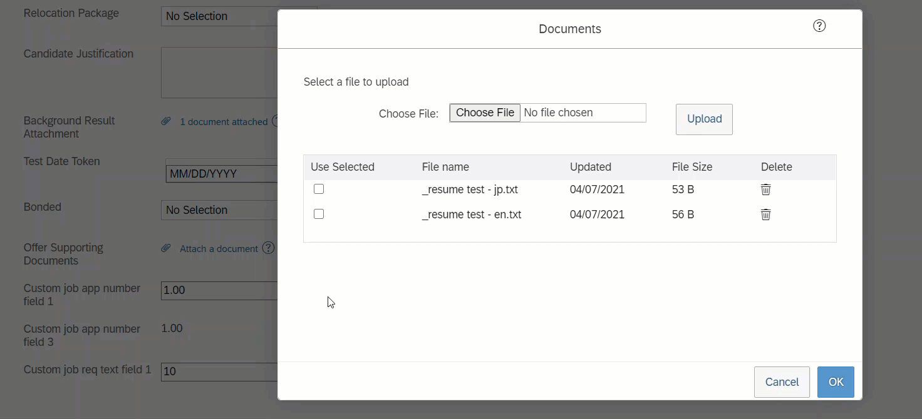Open help icon for Offer Supporting Documents

(x=269, y=248)
